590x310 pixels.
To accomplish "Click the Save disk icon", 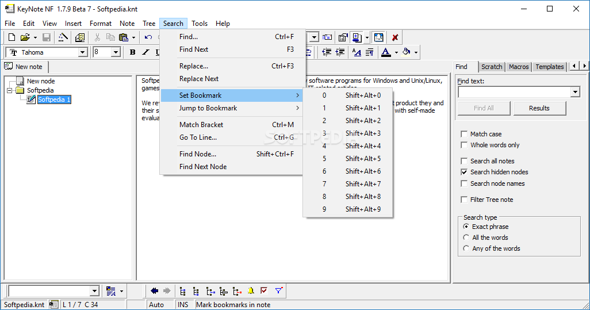I will click(x=46, y=37).
